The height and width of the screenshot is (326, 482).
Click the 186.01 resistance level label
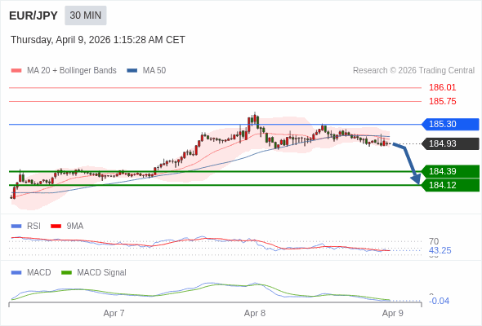click(442, 87)
